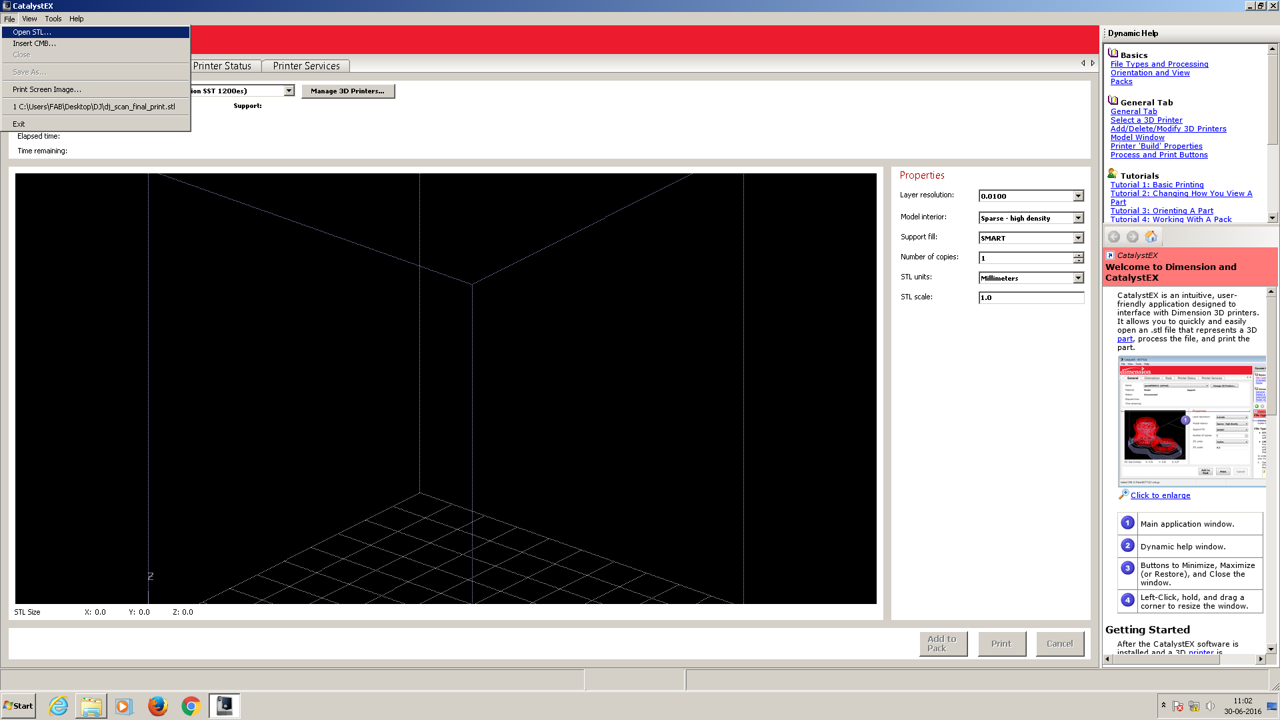Click Manage 3D Printers button
This screenshot has width=1280, height=720.
(x=347, y=91)
